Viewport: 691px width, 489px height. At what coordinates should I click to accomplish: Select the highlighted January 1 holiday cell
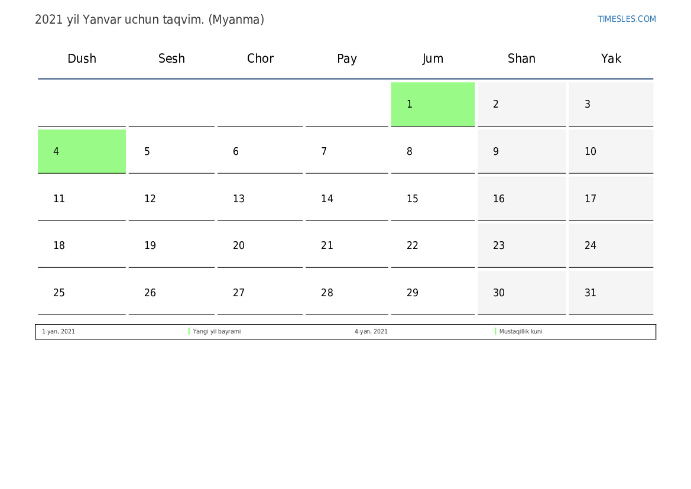tap(433, 104)
